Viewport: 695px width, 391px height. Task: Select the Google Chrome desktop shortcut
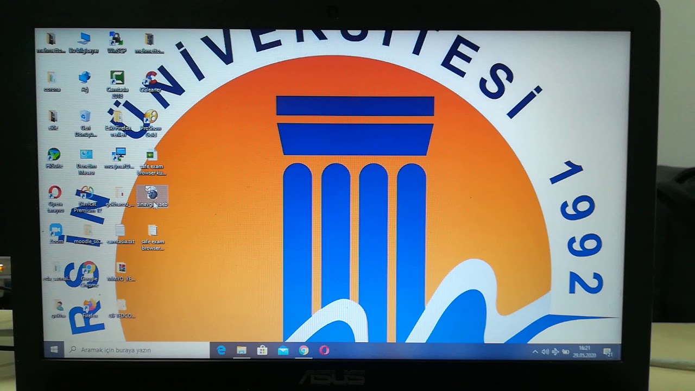click(x=89, y=275)
